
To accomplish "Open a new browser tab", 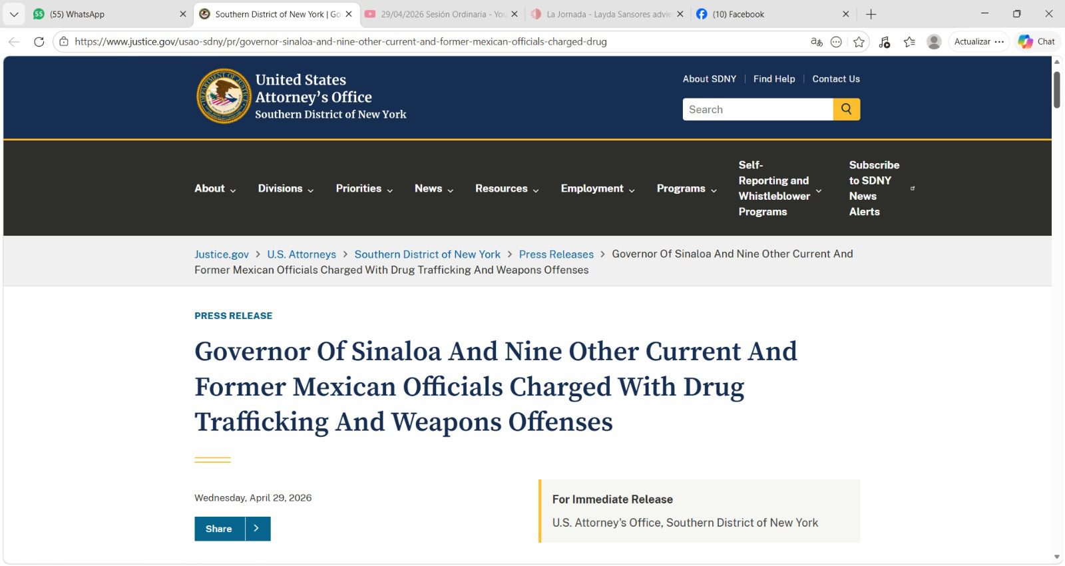I will click(871, 14).
